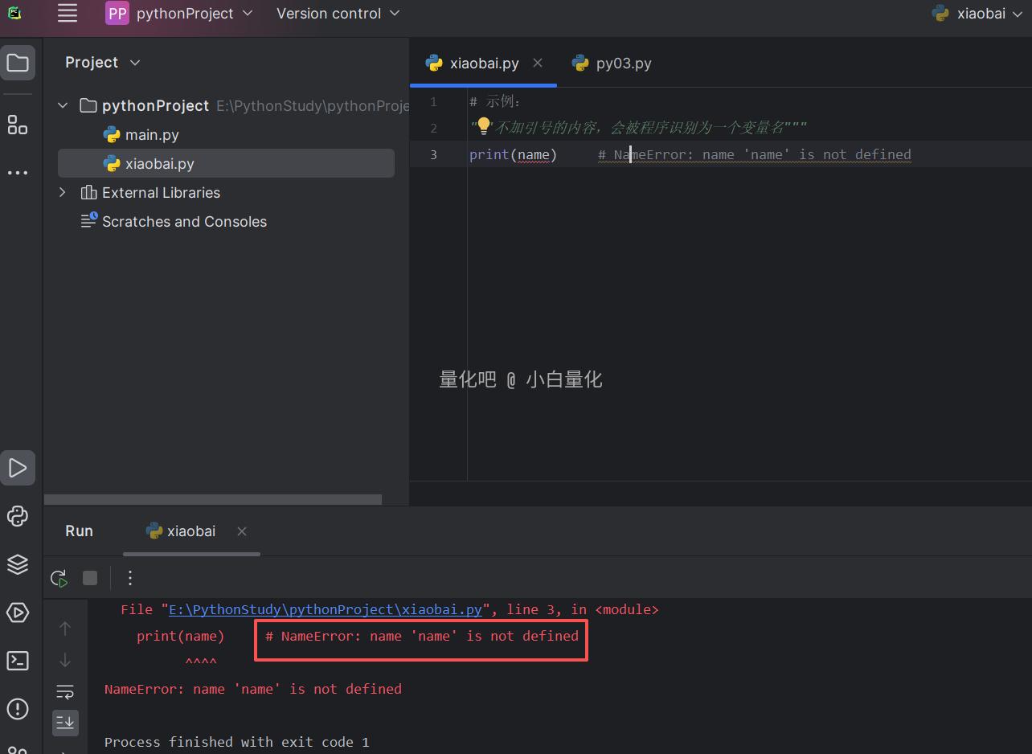Open the pythonProject project dropdown
Image resolution: width=1032 pixels, height=754 pixels.
click(180, 14)
